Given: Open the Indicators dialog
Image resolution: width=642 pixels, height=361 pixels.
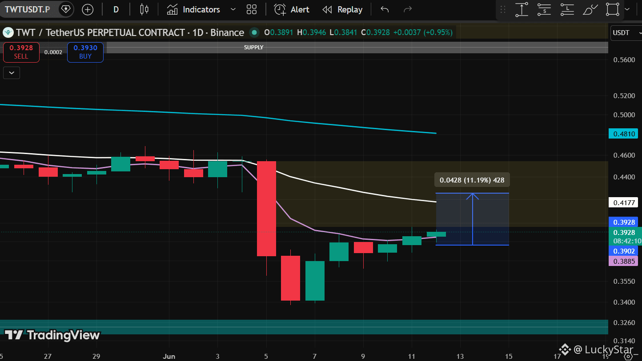Looking at the screenshot, I should (x=194, y=9).
